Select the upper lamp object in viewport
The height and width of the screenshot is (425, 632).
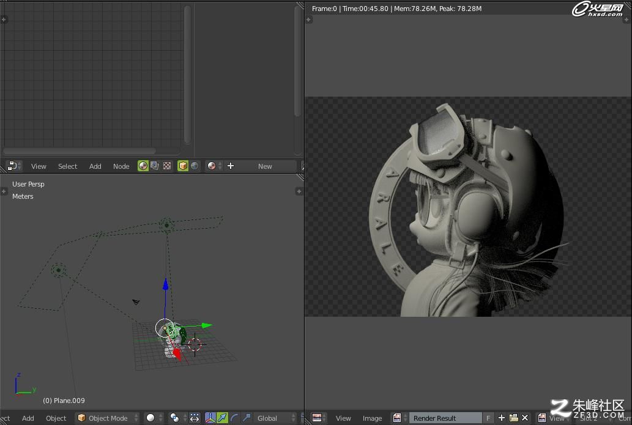tap(166, 225)
